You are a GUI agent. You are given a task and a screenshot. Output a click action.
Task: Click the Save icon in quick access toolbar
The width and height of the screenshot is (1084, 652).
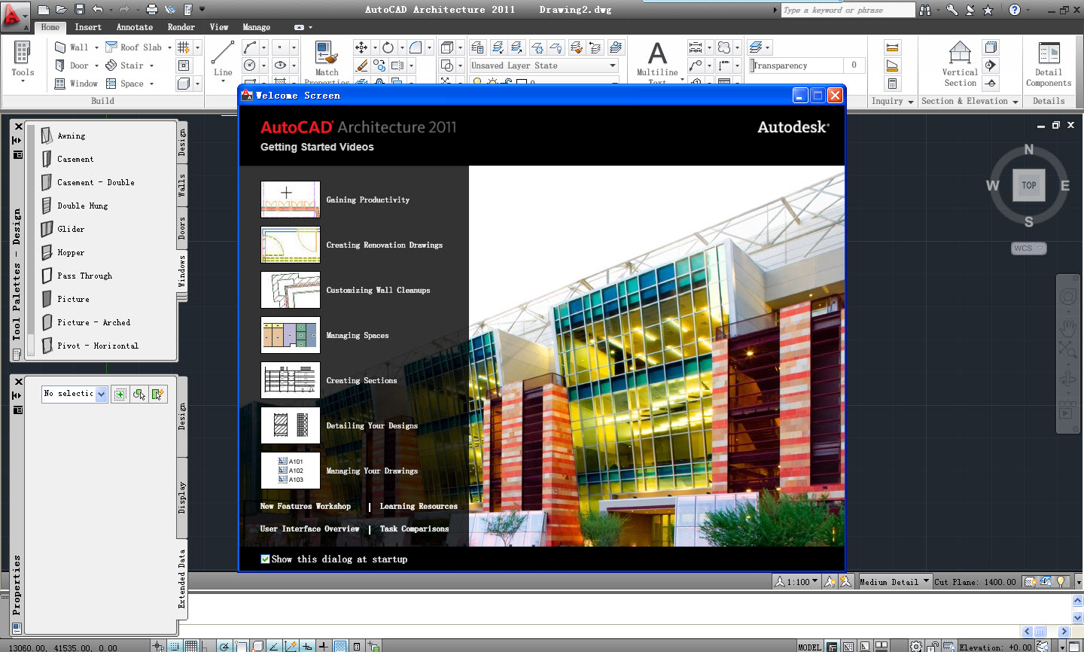point(79,10)
